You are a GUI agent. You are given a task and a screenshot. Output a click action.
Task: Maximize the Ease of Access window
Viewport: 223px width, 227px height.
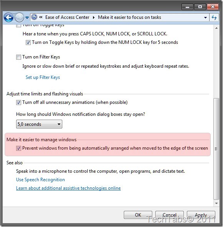[200, 7]
